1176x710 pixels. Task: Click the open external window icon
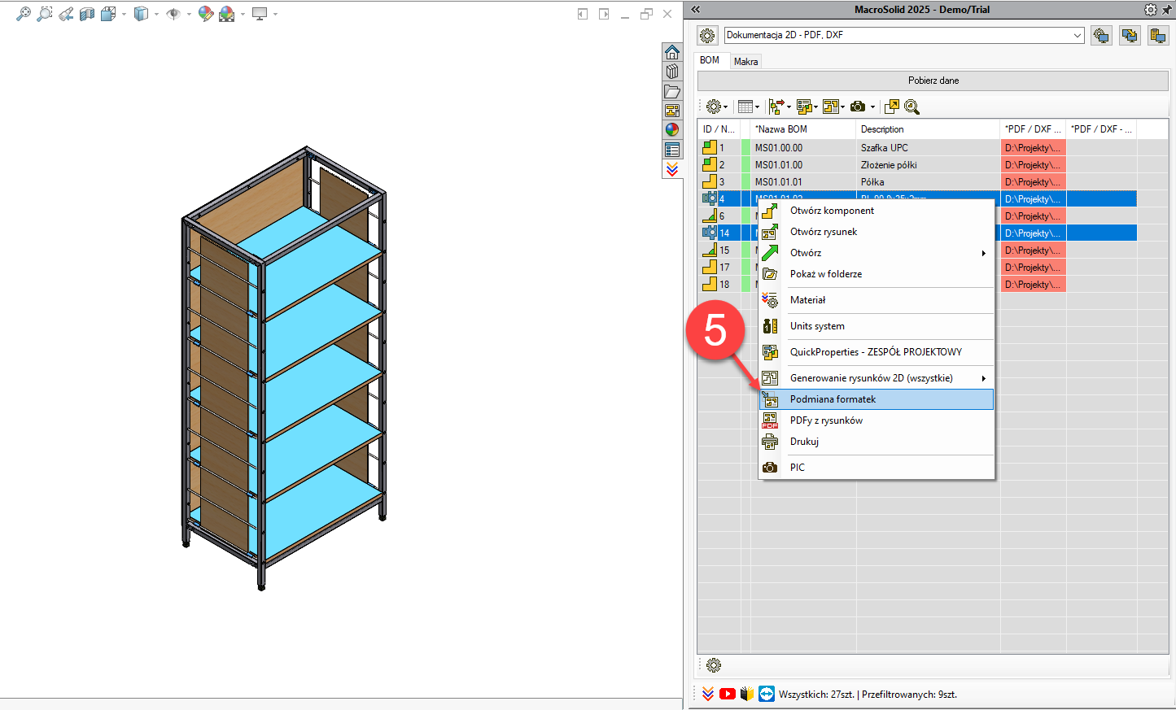pyautogui.click(x=892, y=107)
